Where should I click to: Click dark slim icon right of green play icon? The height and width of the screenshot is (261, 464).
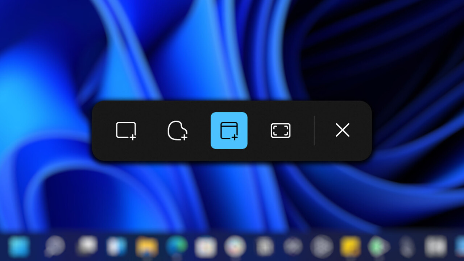click(408, 247)
